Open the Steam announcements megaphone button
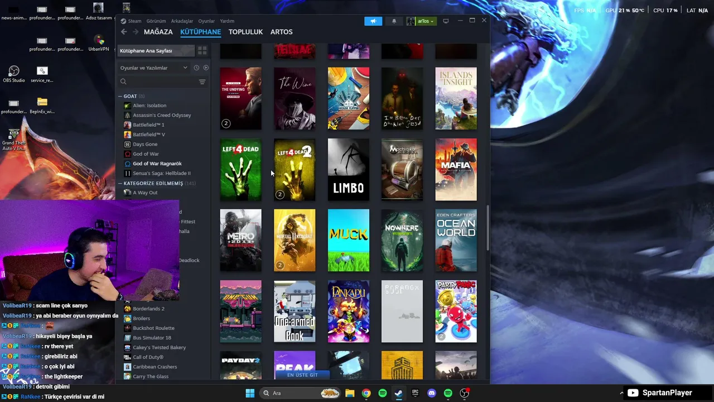This screenshot has width=714, height=402. pyautogui.click(x=373, y=21)
